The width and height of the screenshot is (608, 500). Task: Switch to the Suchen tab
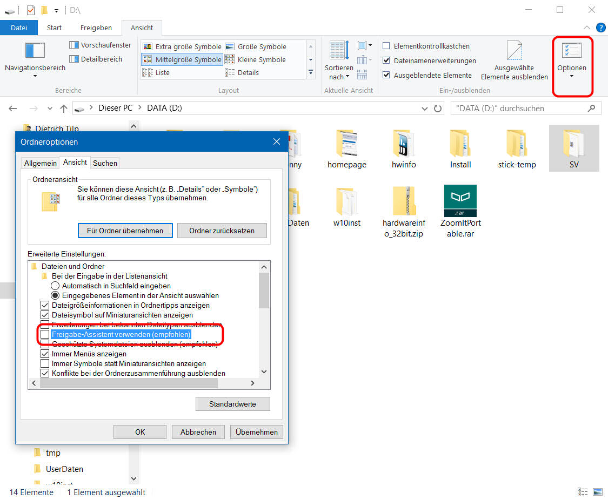[105, 163]
